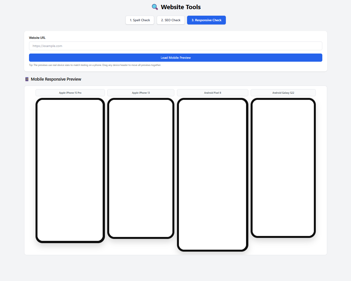Click the Galaxy S22 preview screen
The width and height of the screenshot is (351, 281).
[x=283, y=167]
